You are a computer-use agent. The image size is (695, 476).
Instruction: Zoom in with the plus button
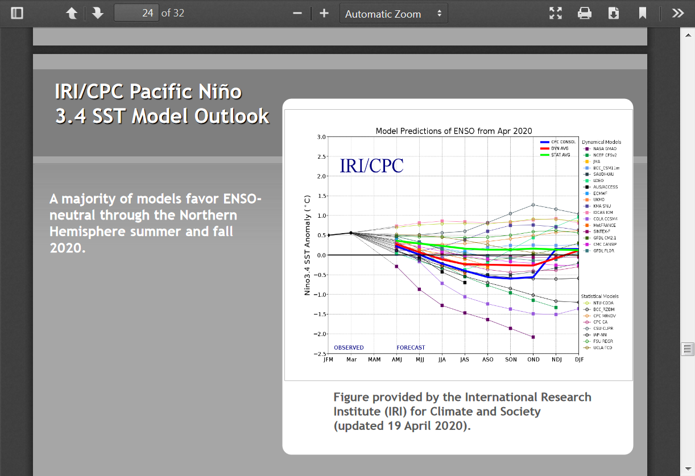[324, 13]
